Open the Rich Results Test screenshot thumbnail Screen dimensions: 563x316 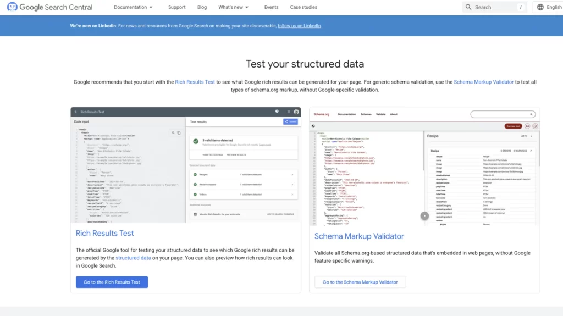(186, 165)
